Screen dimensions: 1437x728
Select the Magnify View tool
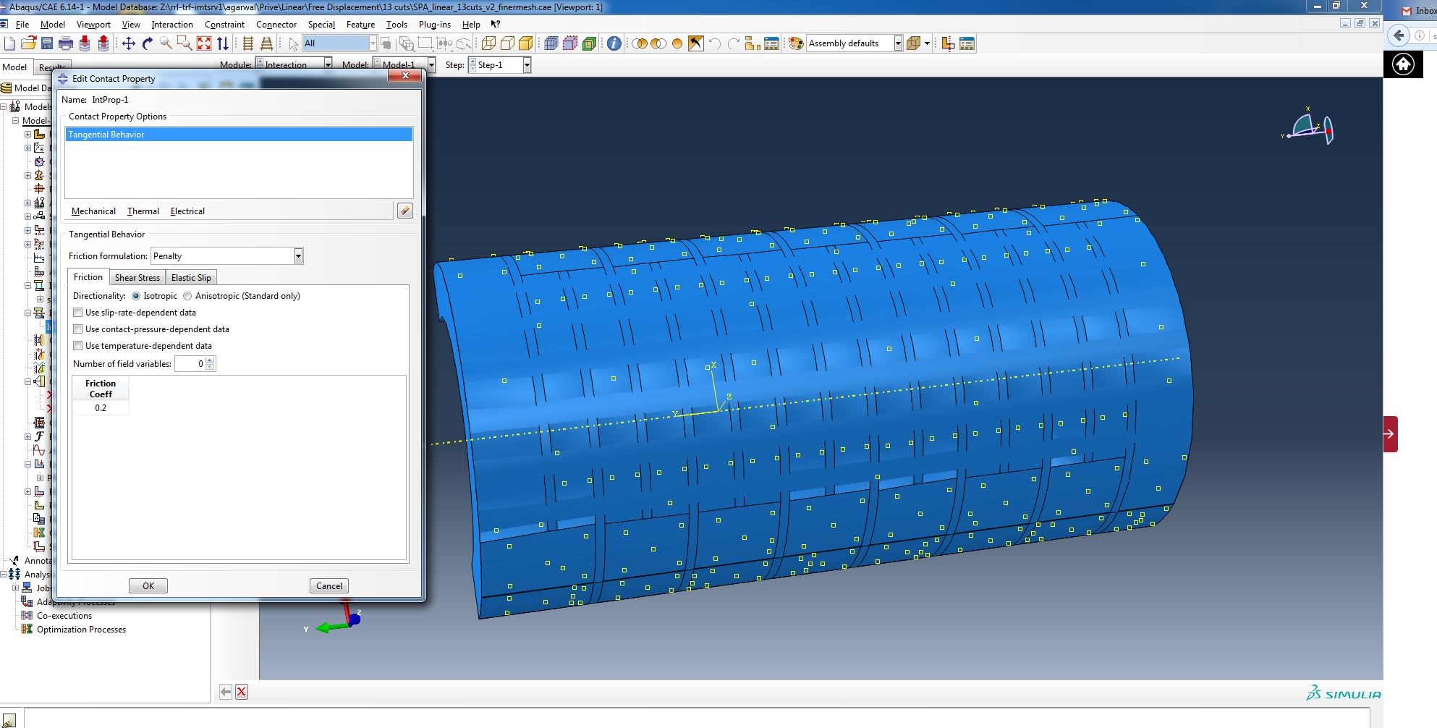(x=166, y=43)
